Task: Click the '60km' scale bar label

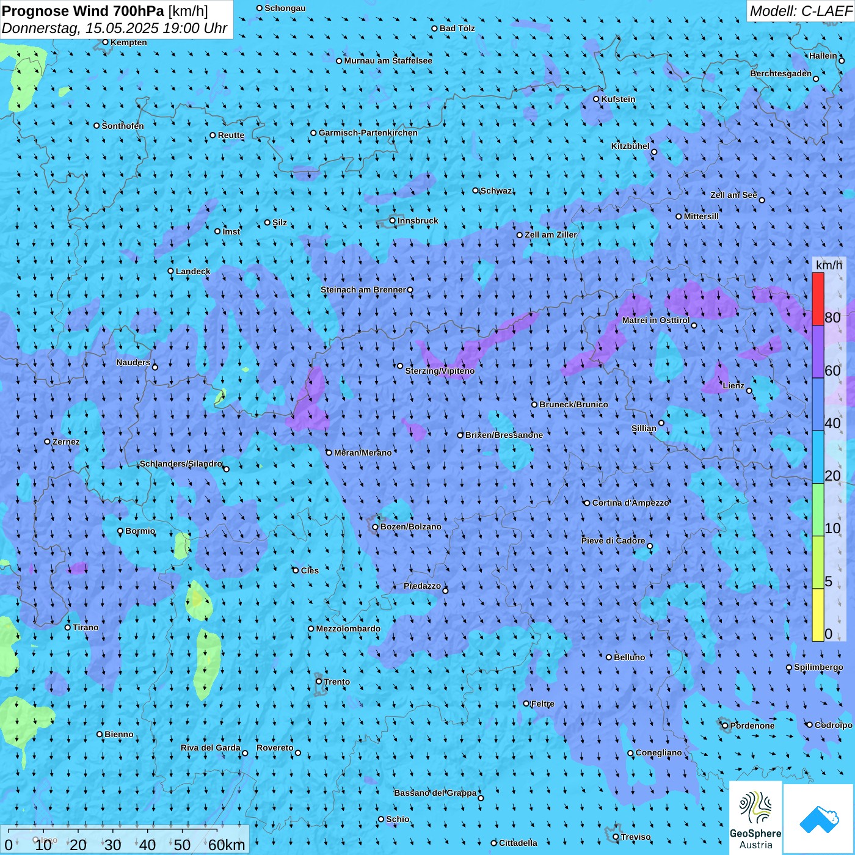Action: click(x=226, y=845)
